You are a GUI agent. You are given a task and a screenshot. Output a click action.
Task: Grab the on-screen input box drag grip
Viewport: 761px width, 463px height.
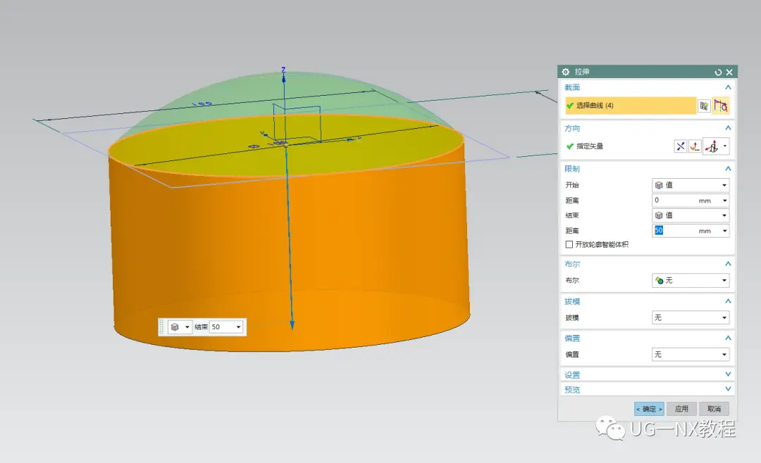(x=161, y=327)
